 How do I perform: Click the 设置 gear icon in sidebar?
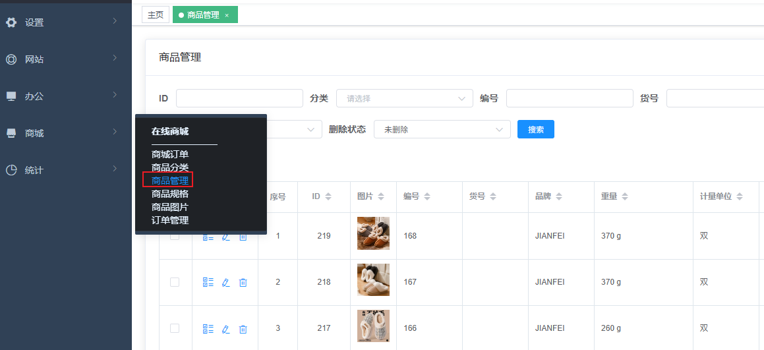tap(11, 22)
